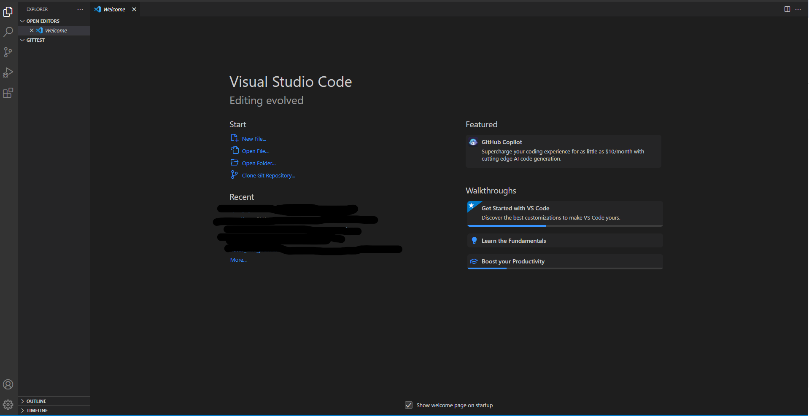Click More... under Recent
The height and width of the screenshot is (416, 809).
pyautogui.click(x=238, y=260)
